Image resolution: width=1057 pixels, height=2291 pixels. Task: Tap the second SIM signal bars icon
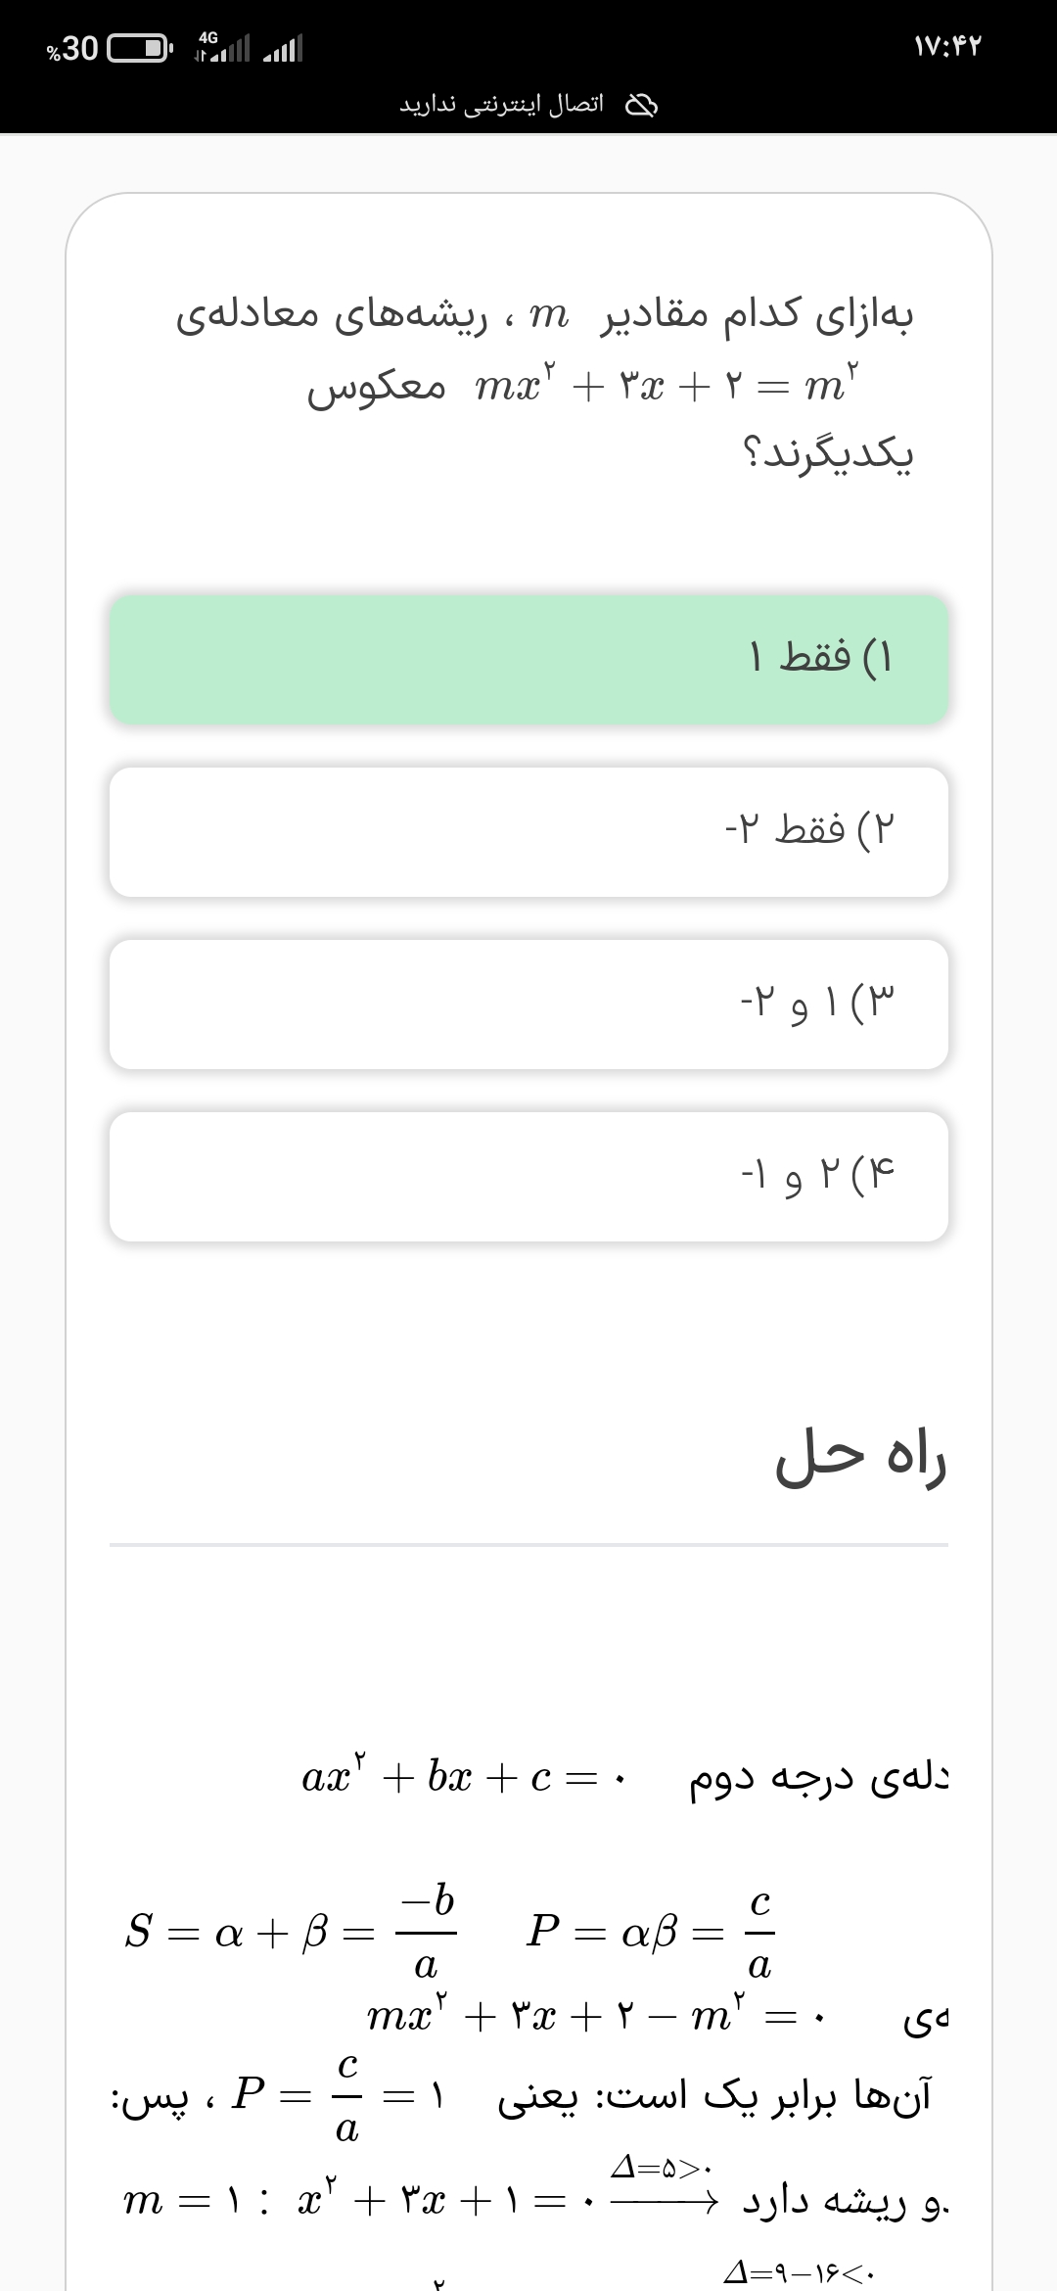pos(284,48)
